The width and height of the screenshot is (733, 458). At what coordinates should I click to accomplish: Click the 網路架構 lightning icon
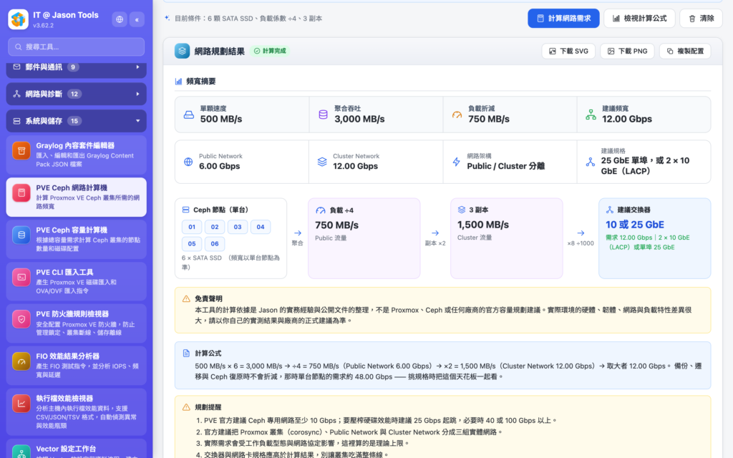click(x=456, y=162)
